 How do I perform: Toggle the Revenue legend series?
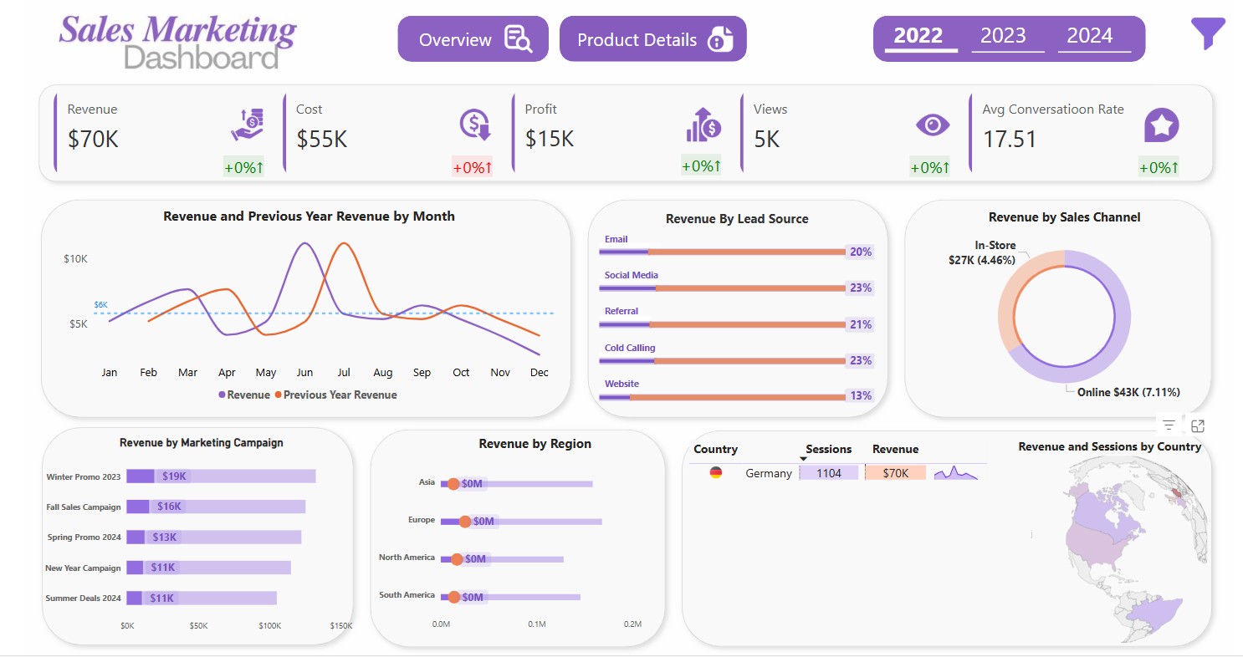tap(244, 395)
